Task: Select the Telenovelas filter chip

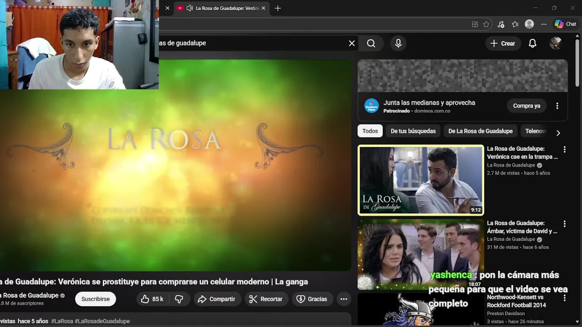Action: (536, 131)
